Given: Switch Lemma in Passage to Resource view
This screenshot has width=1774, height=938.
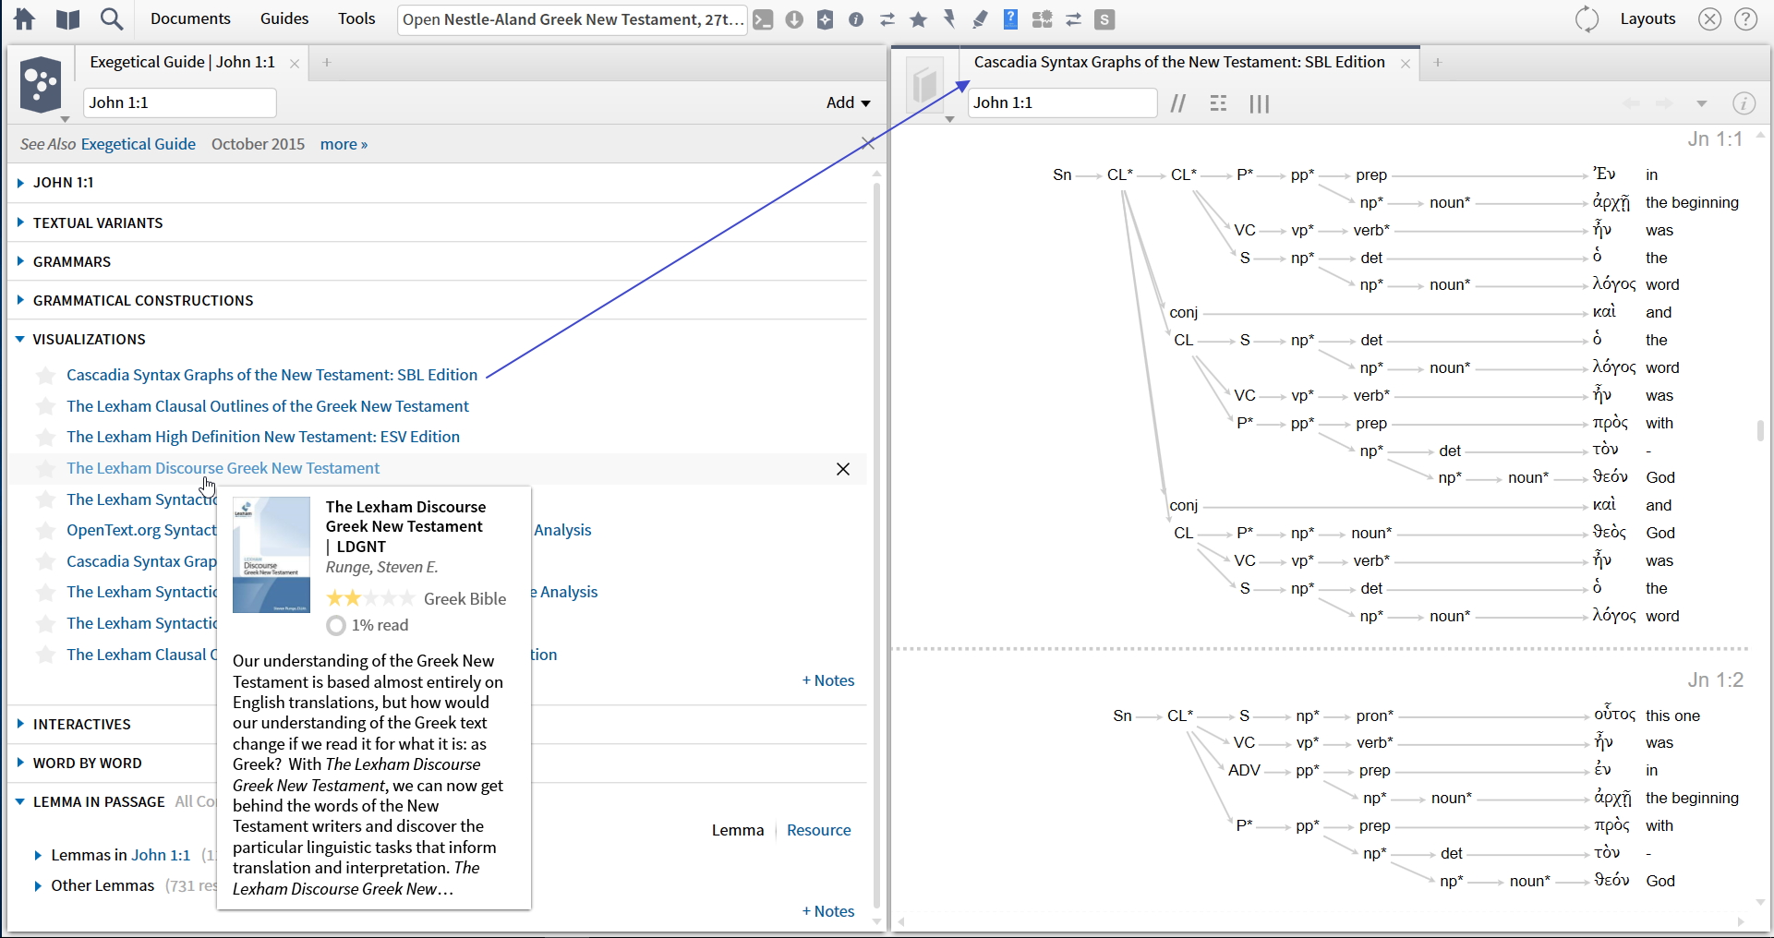Looking at the screenshot, I should click(818, 830).
